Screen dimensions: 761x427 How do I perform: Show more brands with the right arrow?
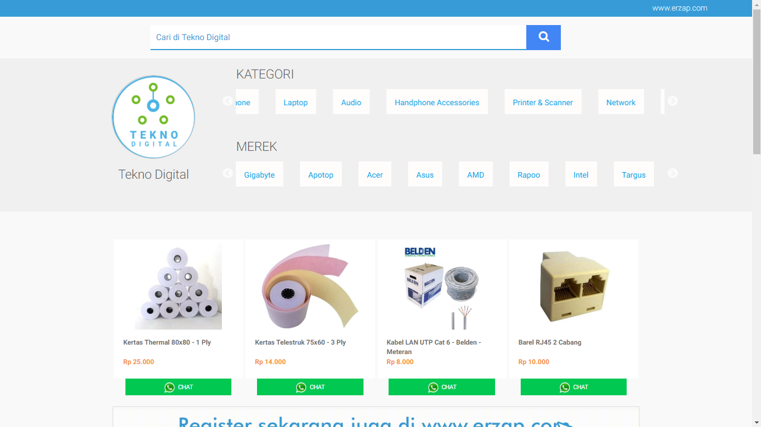[x=673, y=173]
